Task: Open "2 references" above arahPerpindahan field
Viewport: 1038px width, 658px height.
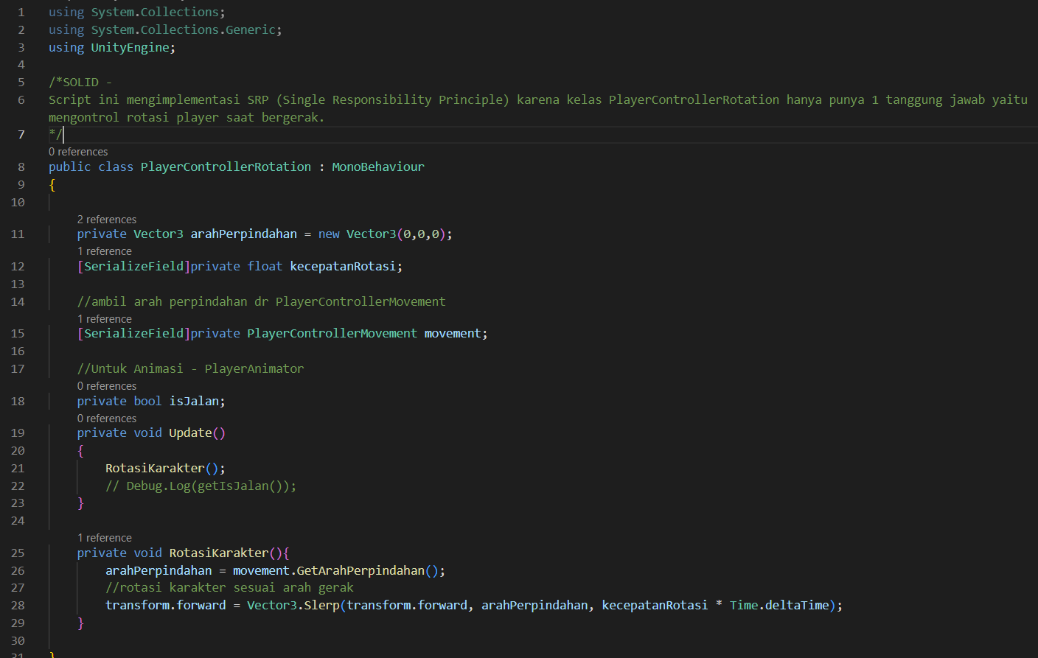Action: pos(106,219)
